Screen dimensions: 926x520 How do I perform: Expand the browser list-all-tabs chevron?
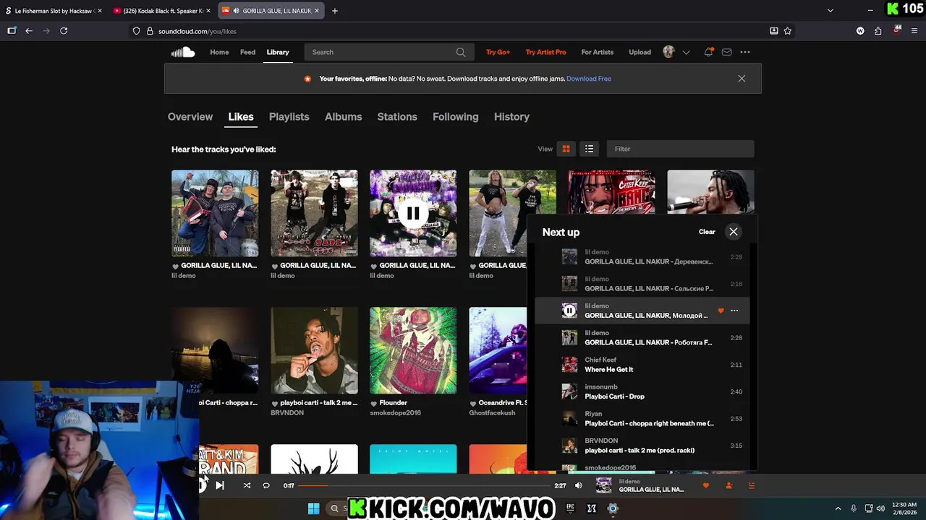pyautogui.click(x=830, y=11)
